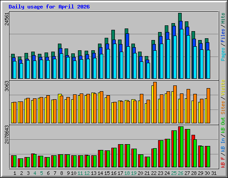Image resolution: width=228 pixels, height=178 pixels.
Task: Click the "Sites" legend label
Action: [x=223, y=108]
